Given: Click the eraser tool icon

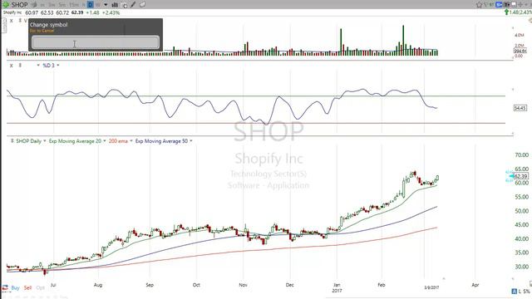Looking at the screenshot, I should (x=142, y=5).
